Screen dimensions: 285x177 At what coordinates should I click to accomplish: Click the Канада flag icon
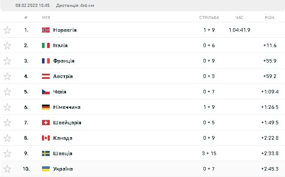tap(46, 138)
